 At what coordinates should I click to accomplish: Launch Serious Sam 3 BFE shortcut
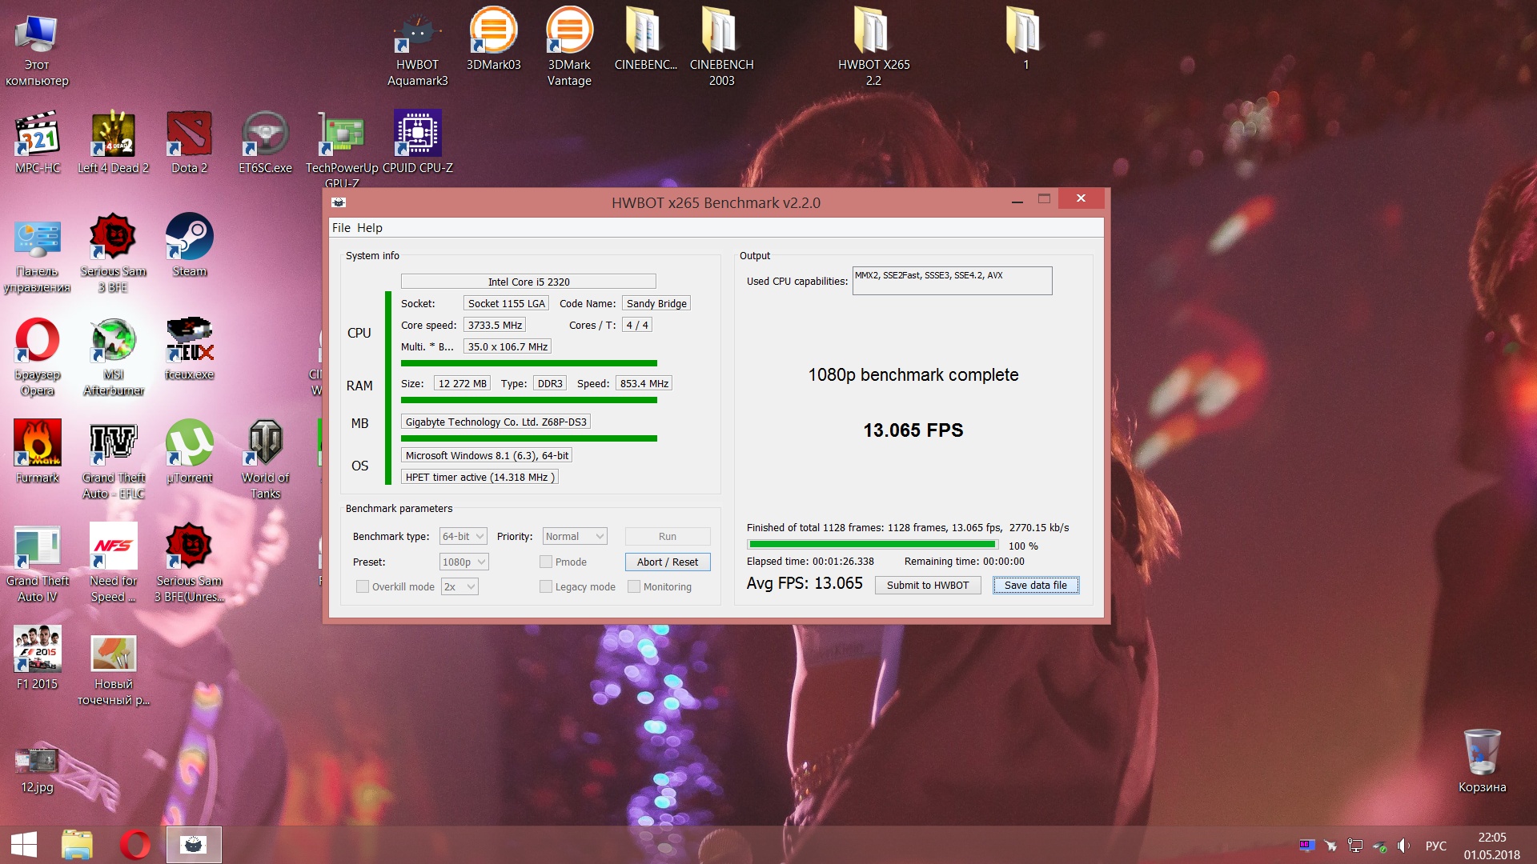pyautogui.click(x=113, y=253)
